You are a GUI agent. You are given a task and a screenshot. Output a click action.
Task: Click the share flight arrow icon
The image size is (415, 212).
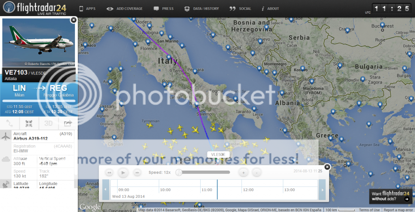tap(67, 123)
